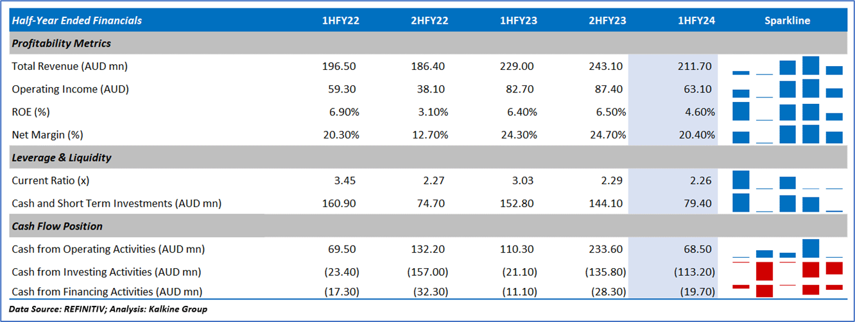Click the Leverage & Liquidity section heading
The image size is (855, 322).
tap(62, 157)
